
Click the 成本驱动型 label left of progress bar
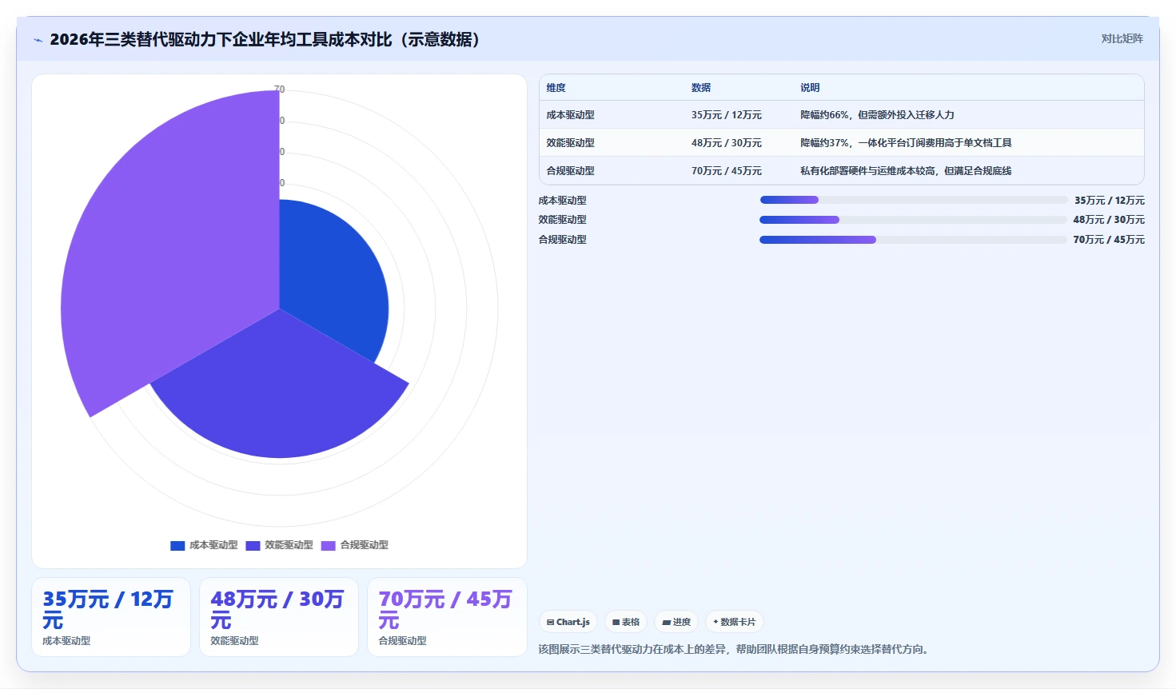(x=562, y=201)
